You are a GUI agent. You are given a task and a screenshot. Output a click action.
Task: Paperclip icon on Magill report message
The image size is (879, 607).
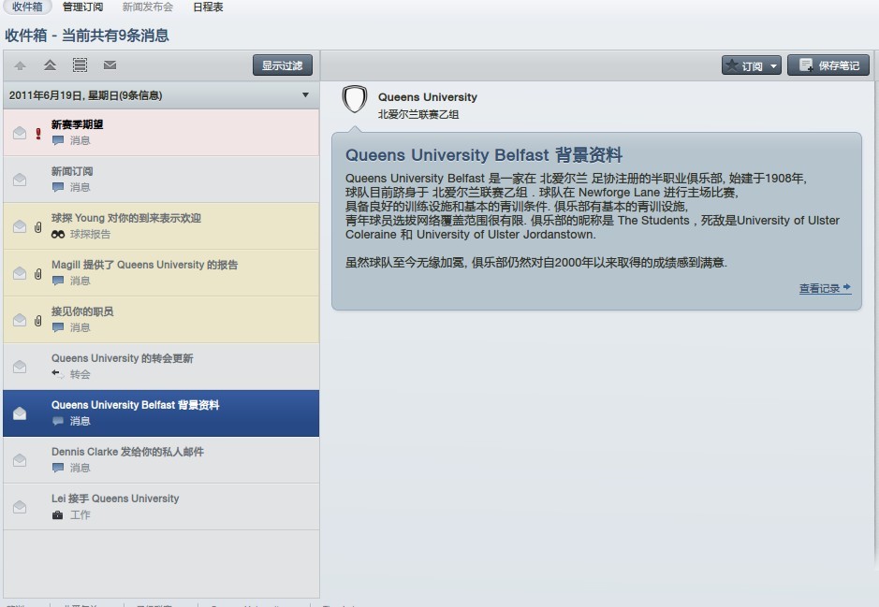pyautogui.click(x=38, y=274)
